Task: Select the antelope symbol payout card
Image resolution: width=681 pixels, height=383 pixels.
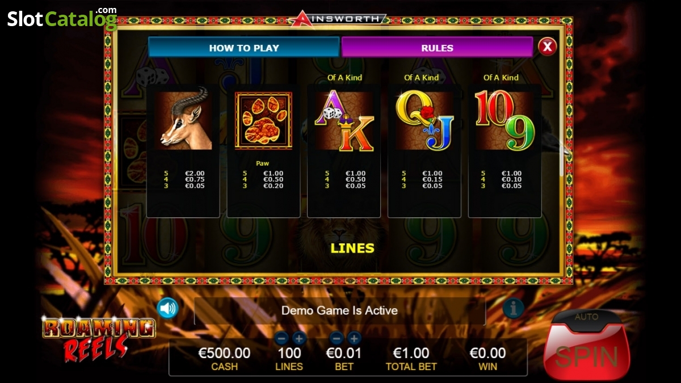Action: tap(183, 151)
